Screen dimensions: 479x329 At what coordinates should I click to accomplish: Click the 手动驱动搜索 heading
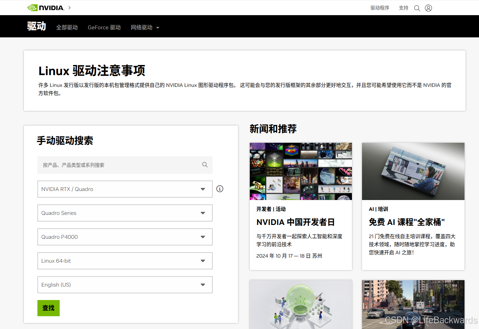click(x=65, y=140)
